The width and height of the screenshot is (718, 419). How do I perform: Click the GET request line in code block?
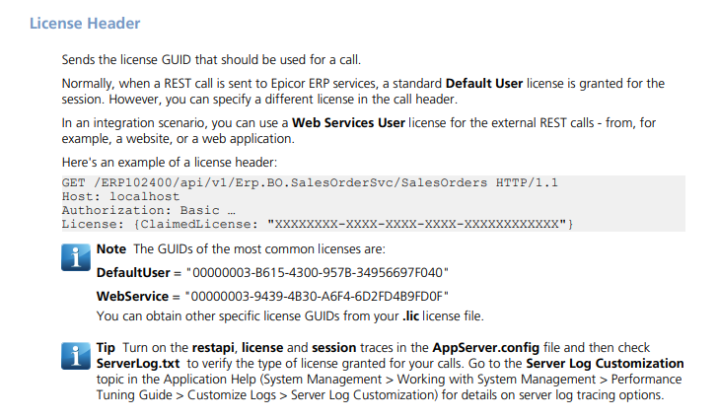[x=310, y=182]
